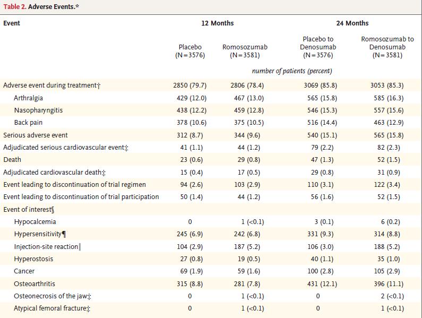Select the Atypical femoral fracture row label
Viewport: 422px width, 318px height.
coord(52,308)
